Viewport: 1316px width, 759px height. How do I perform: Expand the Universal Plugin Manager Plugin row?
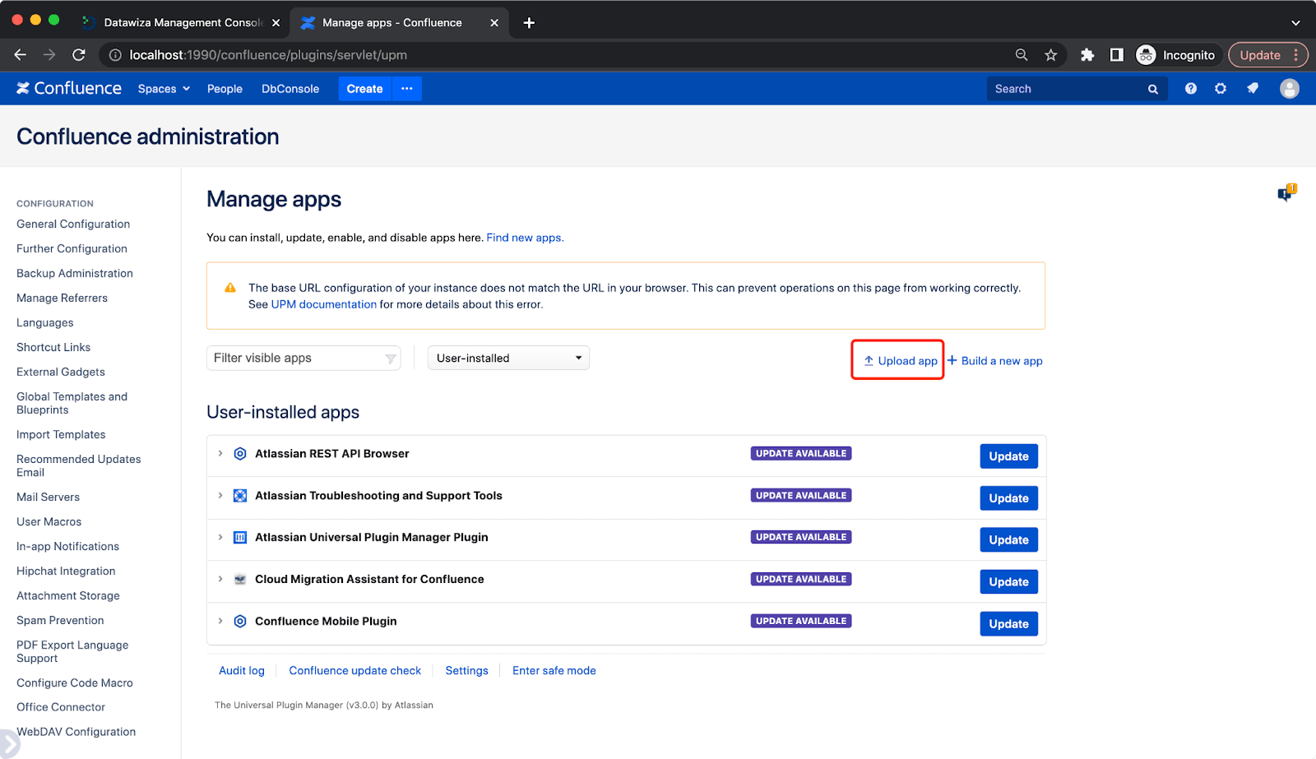coord(220,538)
